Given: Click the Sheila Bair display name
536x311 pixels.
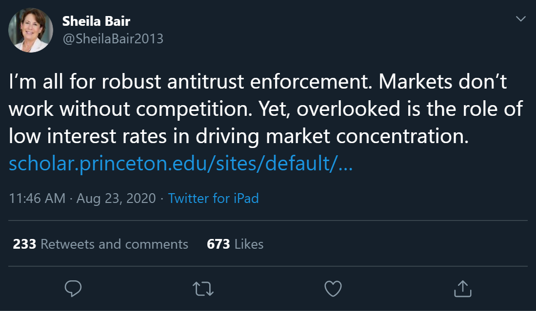Looking at the screenshot, I should (x=96, y=21).
